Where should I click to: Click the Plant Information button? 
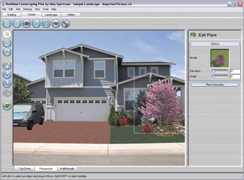215,85
